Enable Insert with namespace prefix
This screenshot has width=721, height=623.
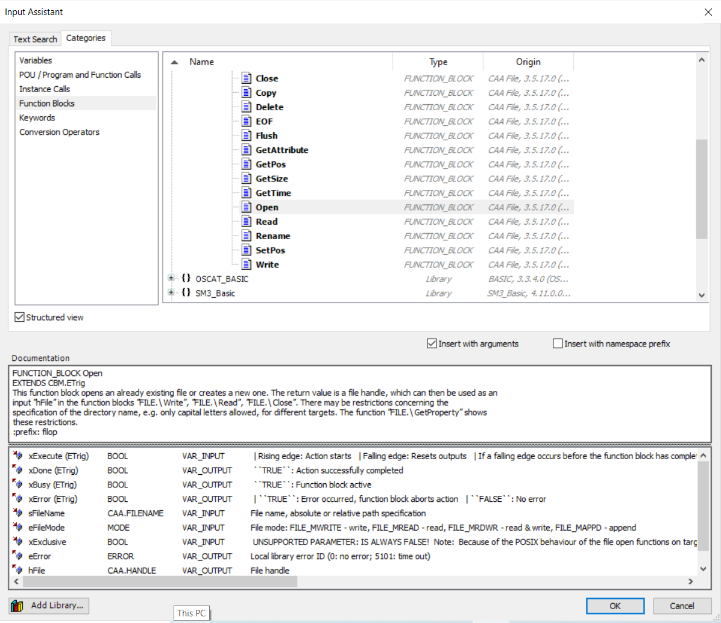558,344
